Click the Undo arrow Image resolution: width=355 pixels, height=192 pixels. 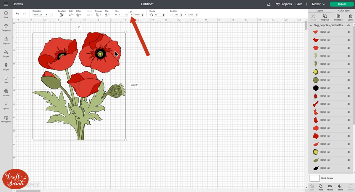coord(18,14)
